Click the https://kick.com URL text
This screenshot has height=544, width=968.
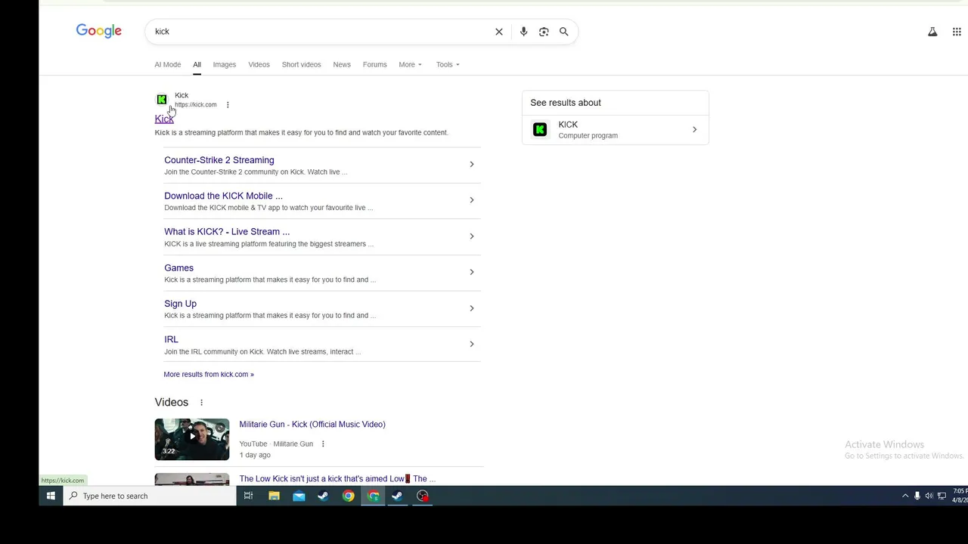tap(196, 105)
